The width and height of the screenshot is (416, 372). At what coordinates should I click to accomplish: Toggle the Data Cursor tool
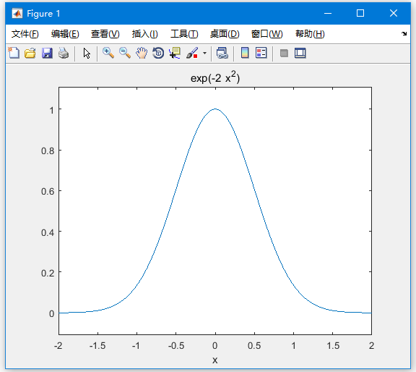point(175,53)
